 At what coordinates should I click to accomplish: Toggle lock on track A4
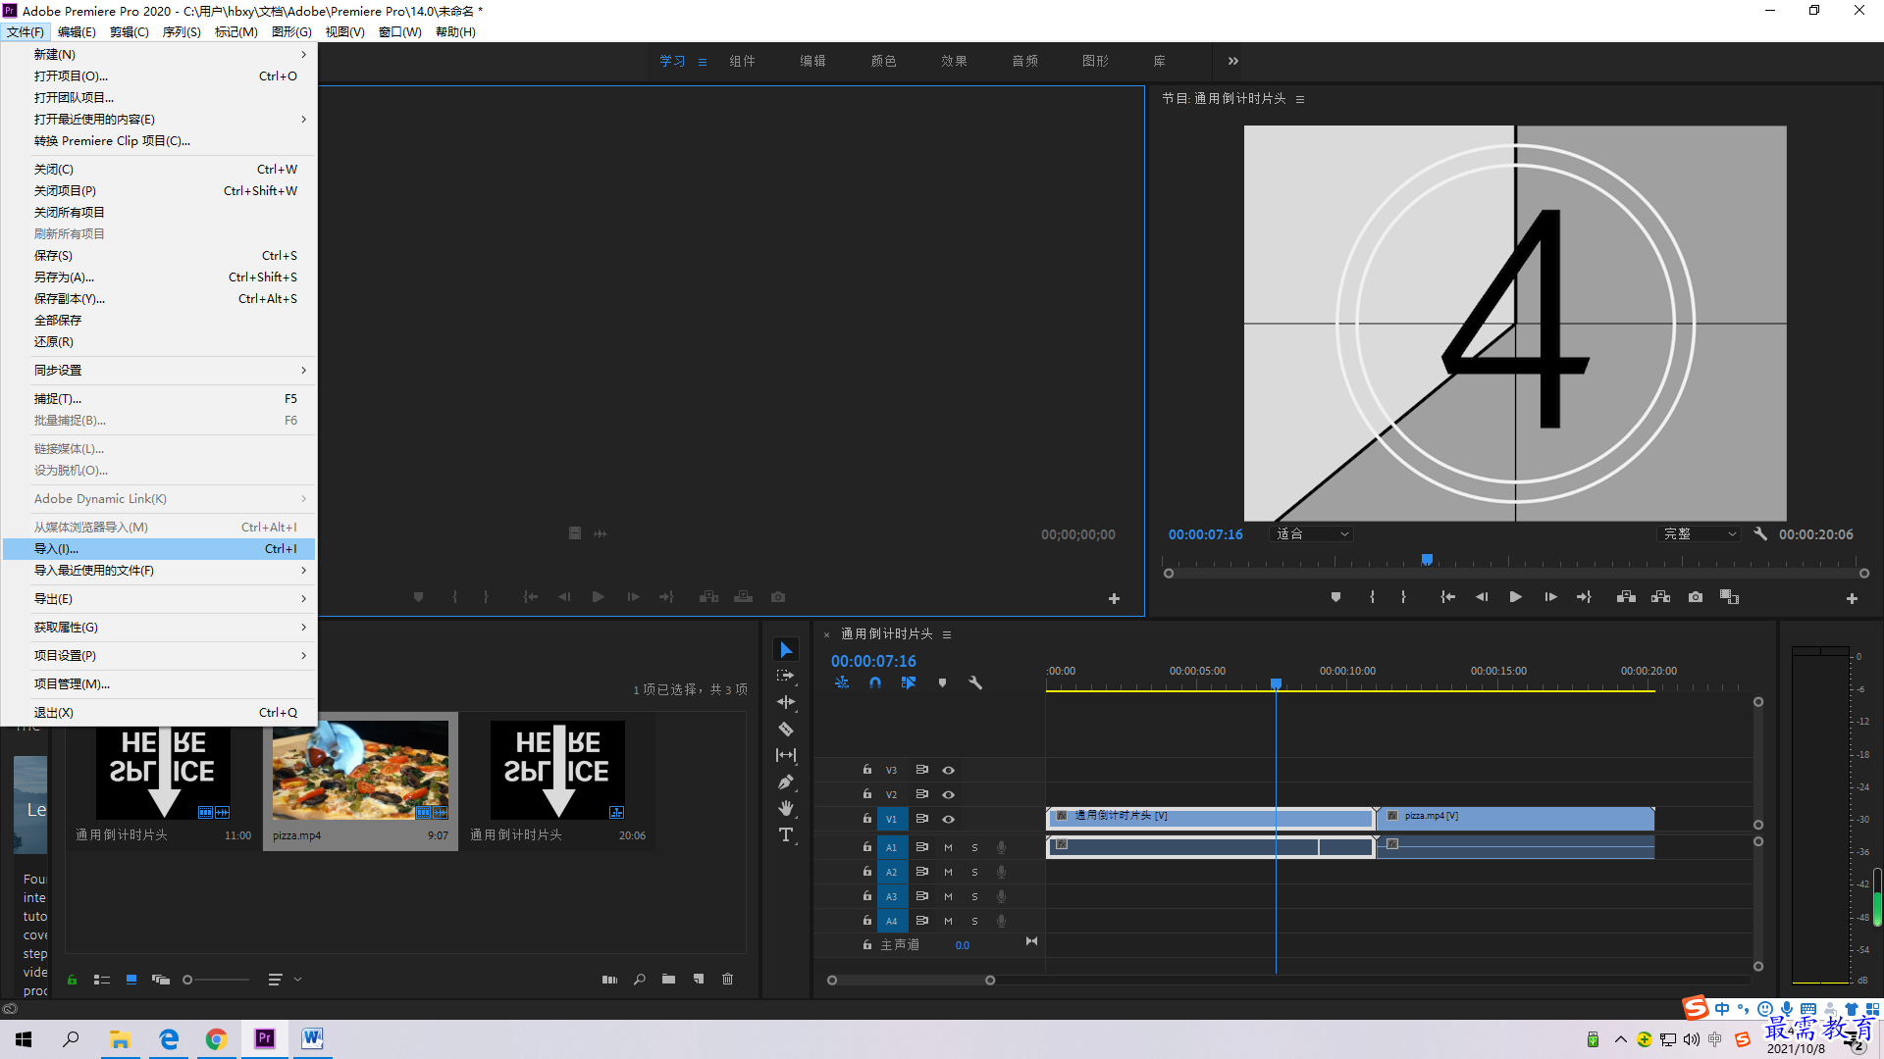pos(867,921)
